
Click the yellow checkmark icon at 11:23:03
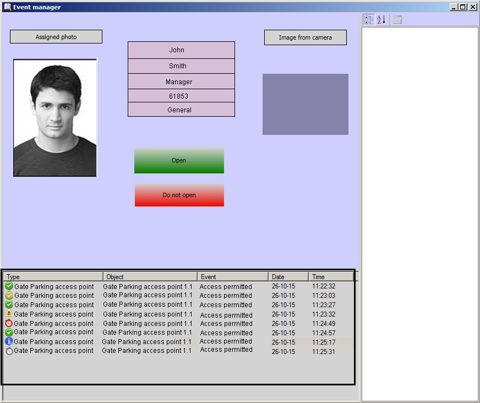click(9, 296)
